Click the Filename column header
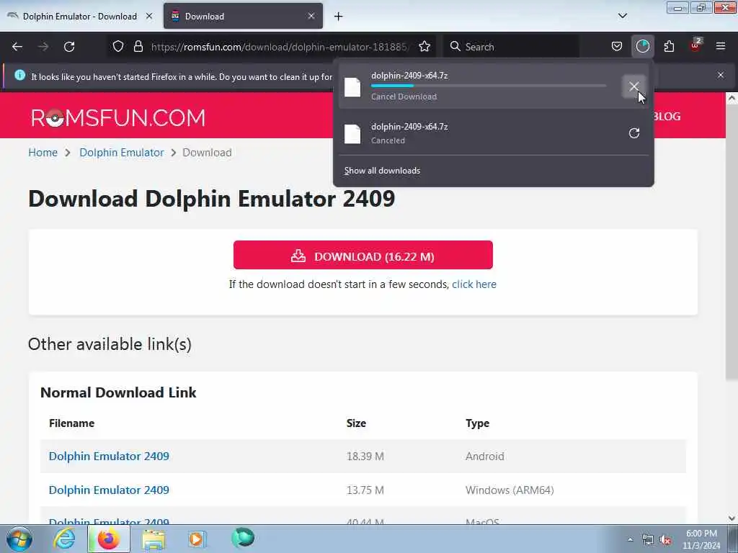738x553 pixels. (x=71, y=423)
